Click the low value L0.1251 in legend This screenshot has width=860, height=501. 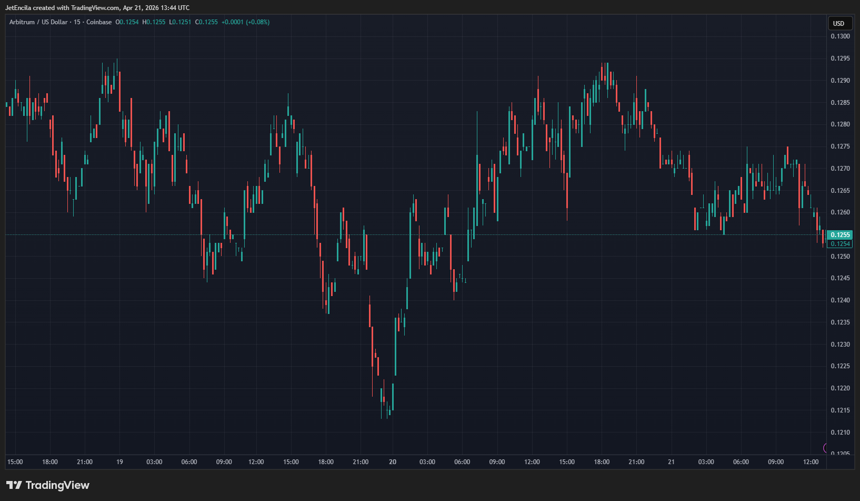click(180, 22)
